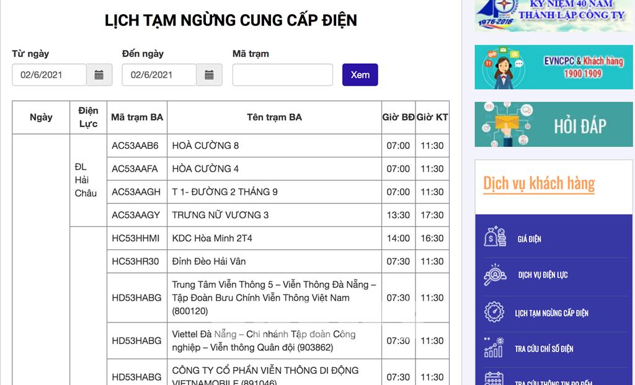Click the Giờ KT column header
This screenshot has height=385, width=635.
coord(432,117)
